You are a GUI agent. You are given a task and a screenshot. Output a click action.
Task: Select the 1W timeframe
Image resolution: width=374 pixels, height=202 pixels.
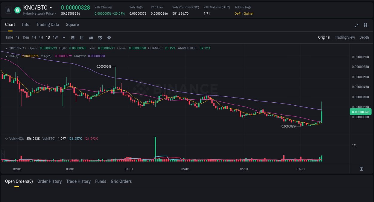click(x=55, y=37)
